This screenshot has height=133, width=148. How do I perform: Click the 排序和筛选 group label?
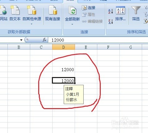(x=136, y=32)
